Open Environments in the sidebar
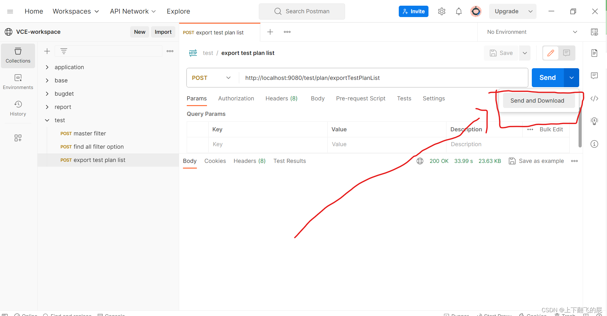 click(x=18, y=82)
